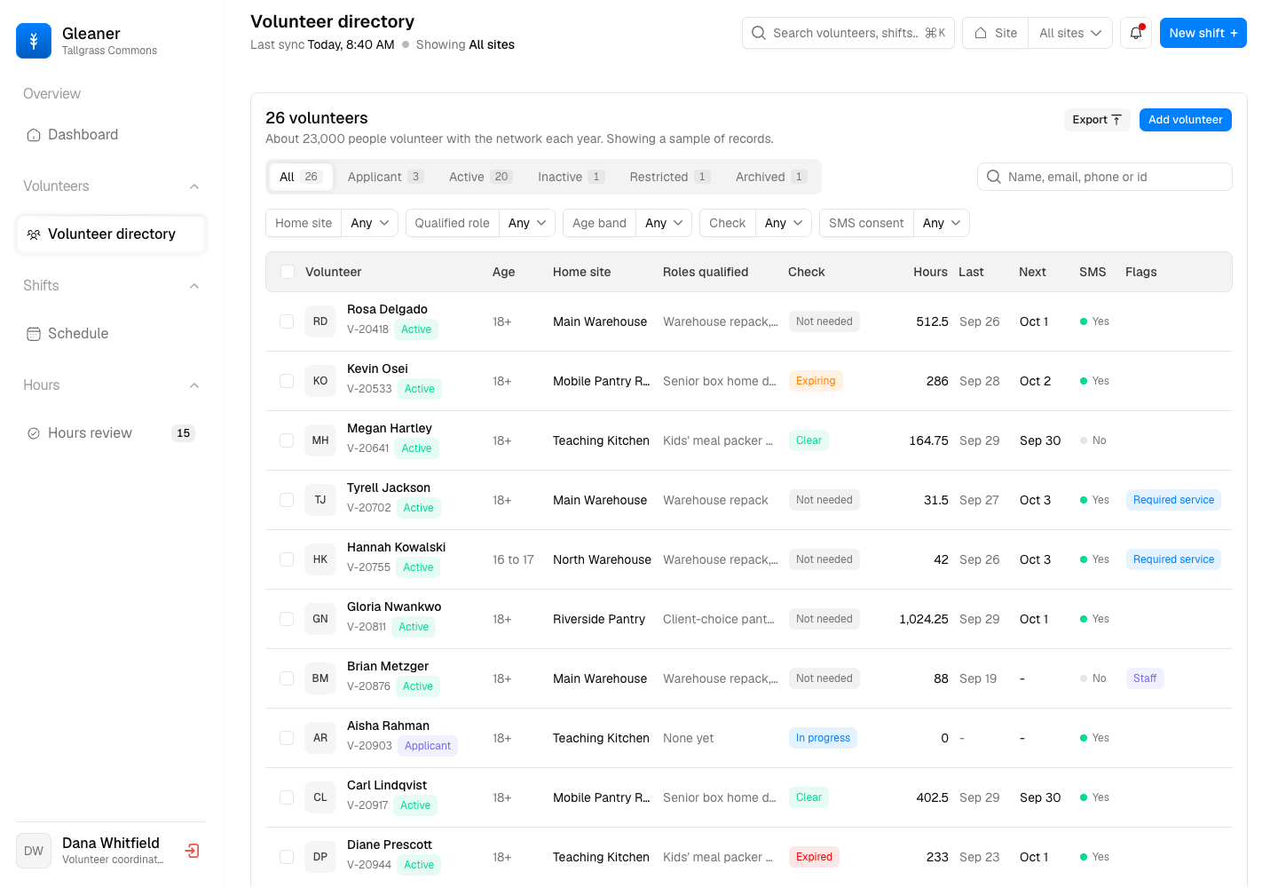Click the sign-out icon beside Dana Whitfield
Screen dimensions: 1278x888
coord(192,851)
